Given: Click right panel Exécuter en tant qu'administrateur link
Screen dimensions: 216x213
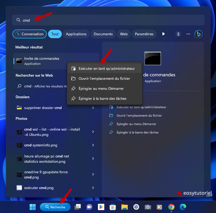Looking at the screenshot, I should pyautogui.click(x=141, y=107).
